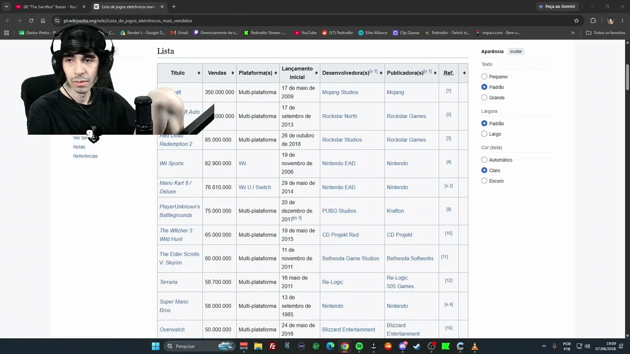This screenshot has height=354, width=630.
Task: Sort table by Lançamento inicial column
Action: pyautogui.click(x=316, y=73)
